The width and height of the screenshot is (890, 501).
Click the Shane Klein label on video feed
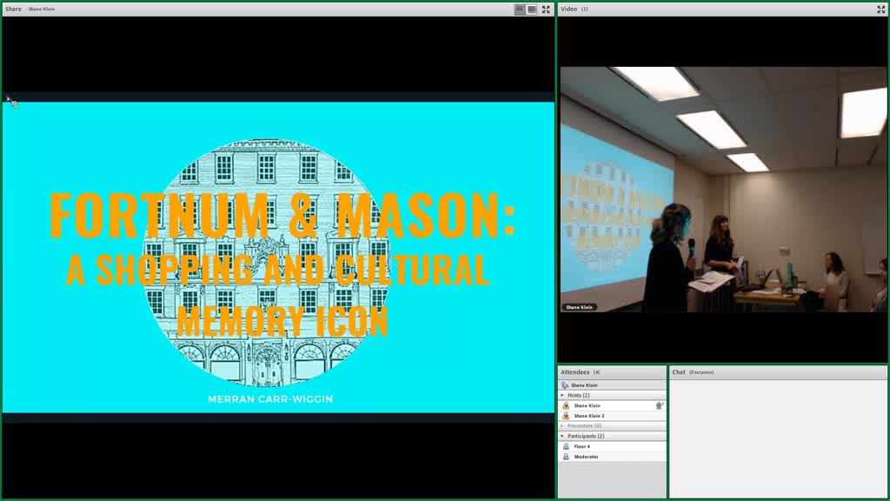point(579,307)
